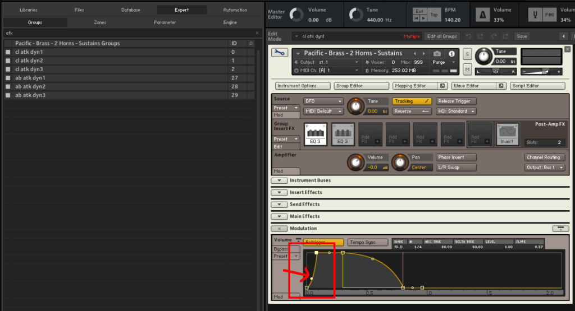Click the camera snapshot icon
Viewport: 575px width, 311px height.
437,53
